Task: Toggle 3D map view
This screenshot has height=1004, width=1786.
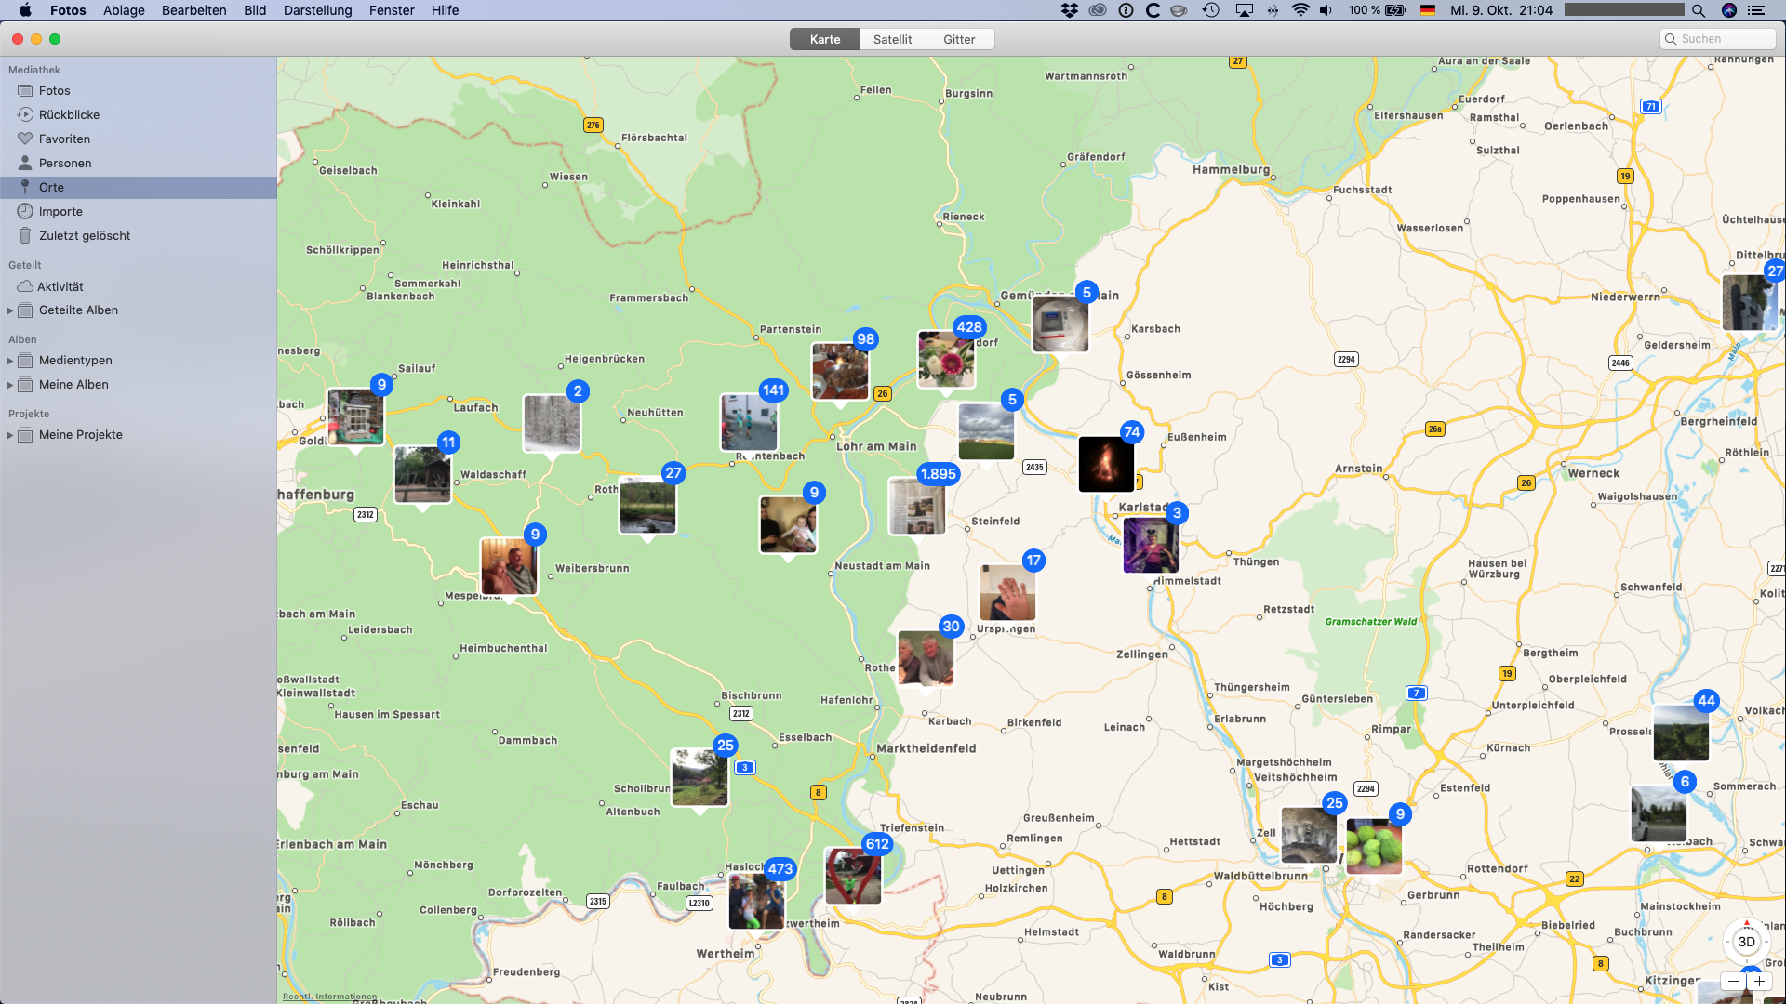Action: pyautogui.click(x=1747, y=942)
